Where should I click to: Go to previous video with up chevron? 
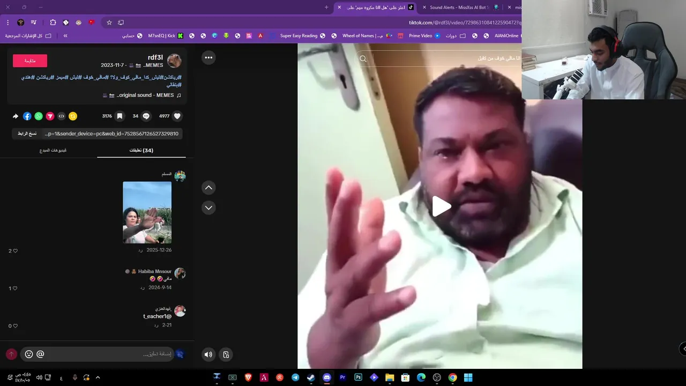tap(208, 188)
